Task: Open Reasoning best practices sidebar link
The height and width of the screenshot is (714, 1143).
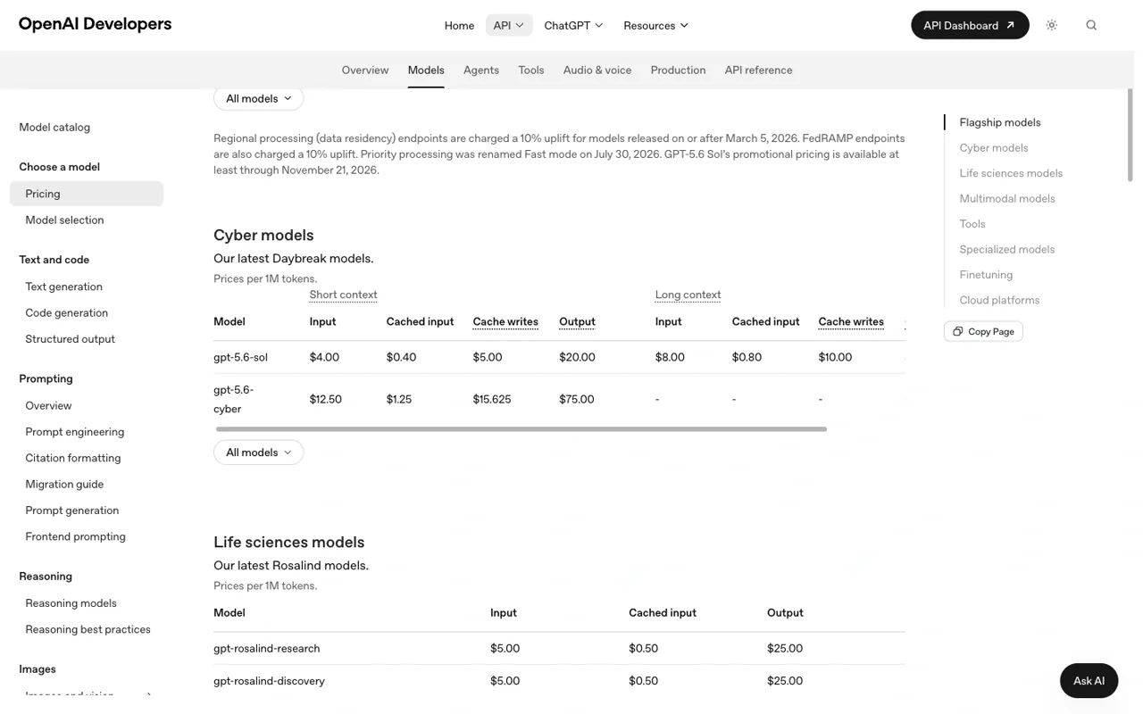Action: point(88,629)
